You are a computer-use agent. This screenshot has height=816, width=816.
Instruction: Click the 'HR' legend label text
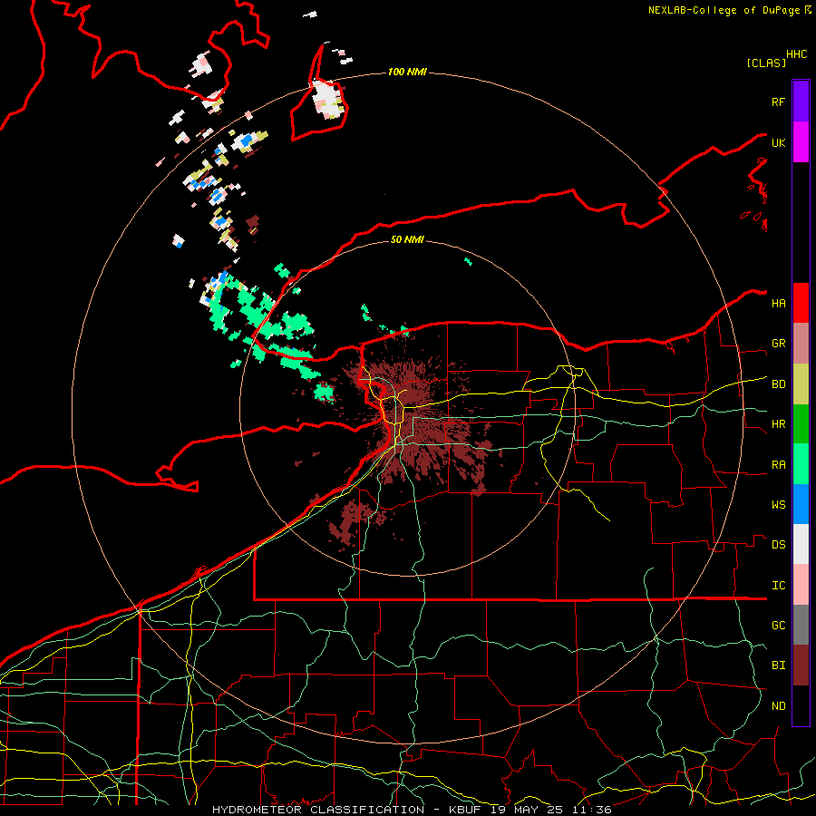tap(778, 424)
